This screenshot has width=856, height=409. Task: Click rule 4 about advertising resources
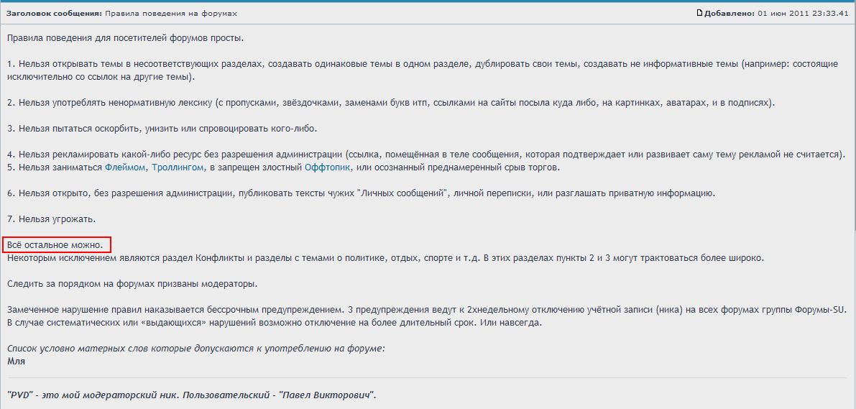[287, 155]
